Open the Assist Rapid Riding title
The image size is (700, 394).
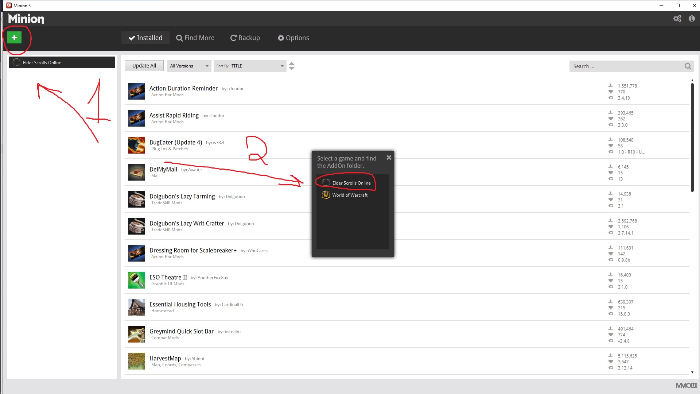[x=174, y=115]
